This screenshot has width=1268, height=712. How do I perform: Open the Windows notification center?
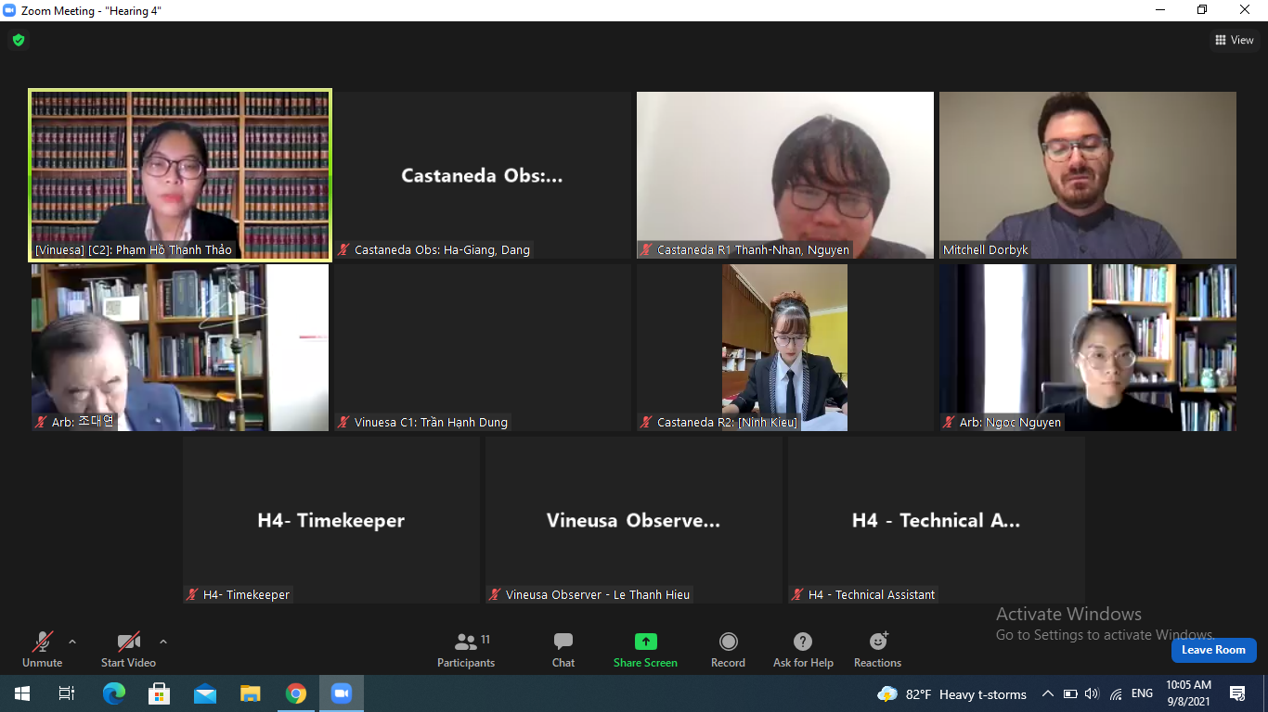click(x=1237, y=693)
